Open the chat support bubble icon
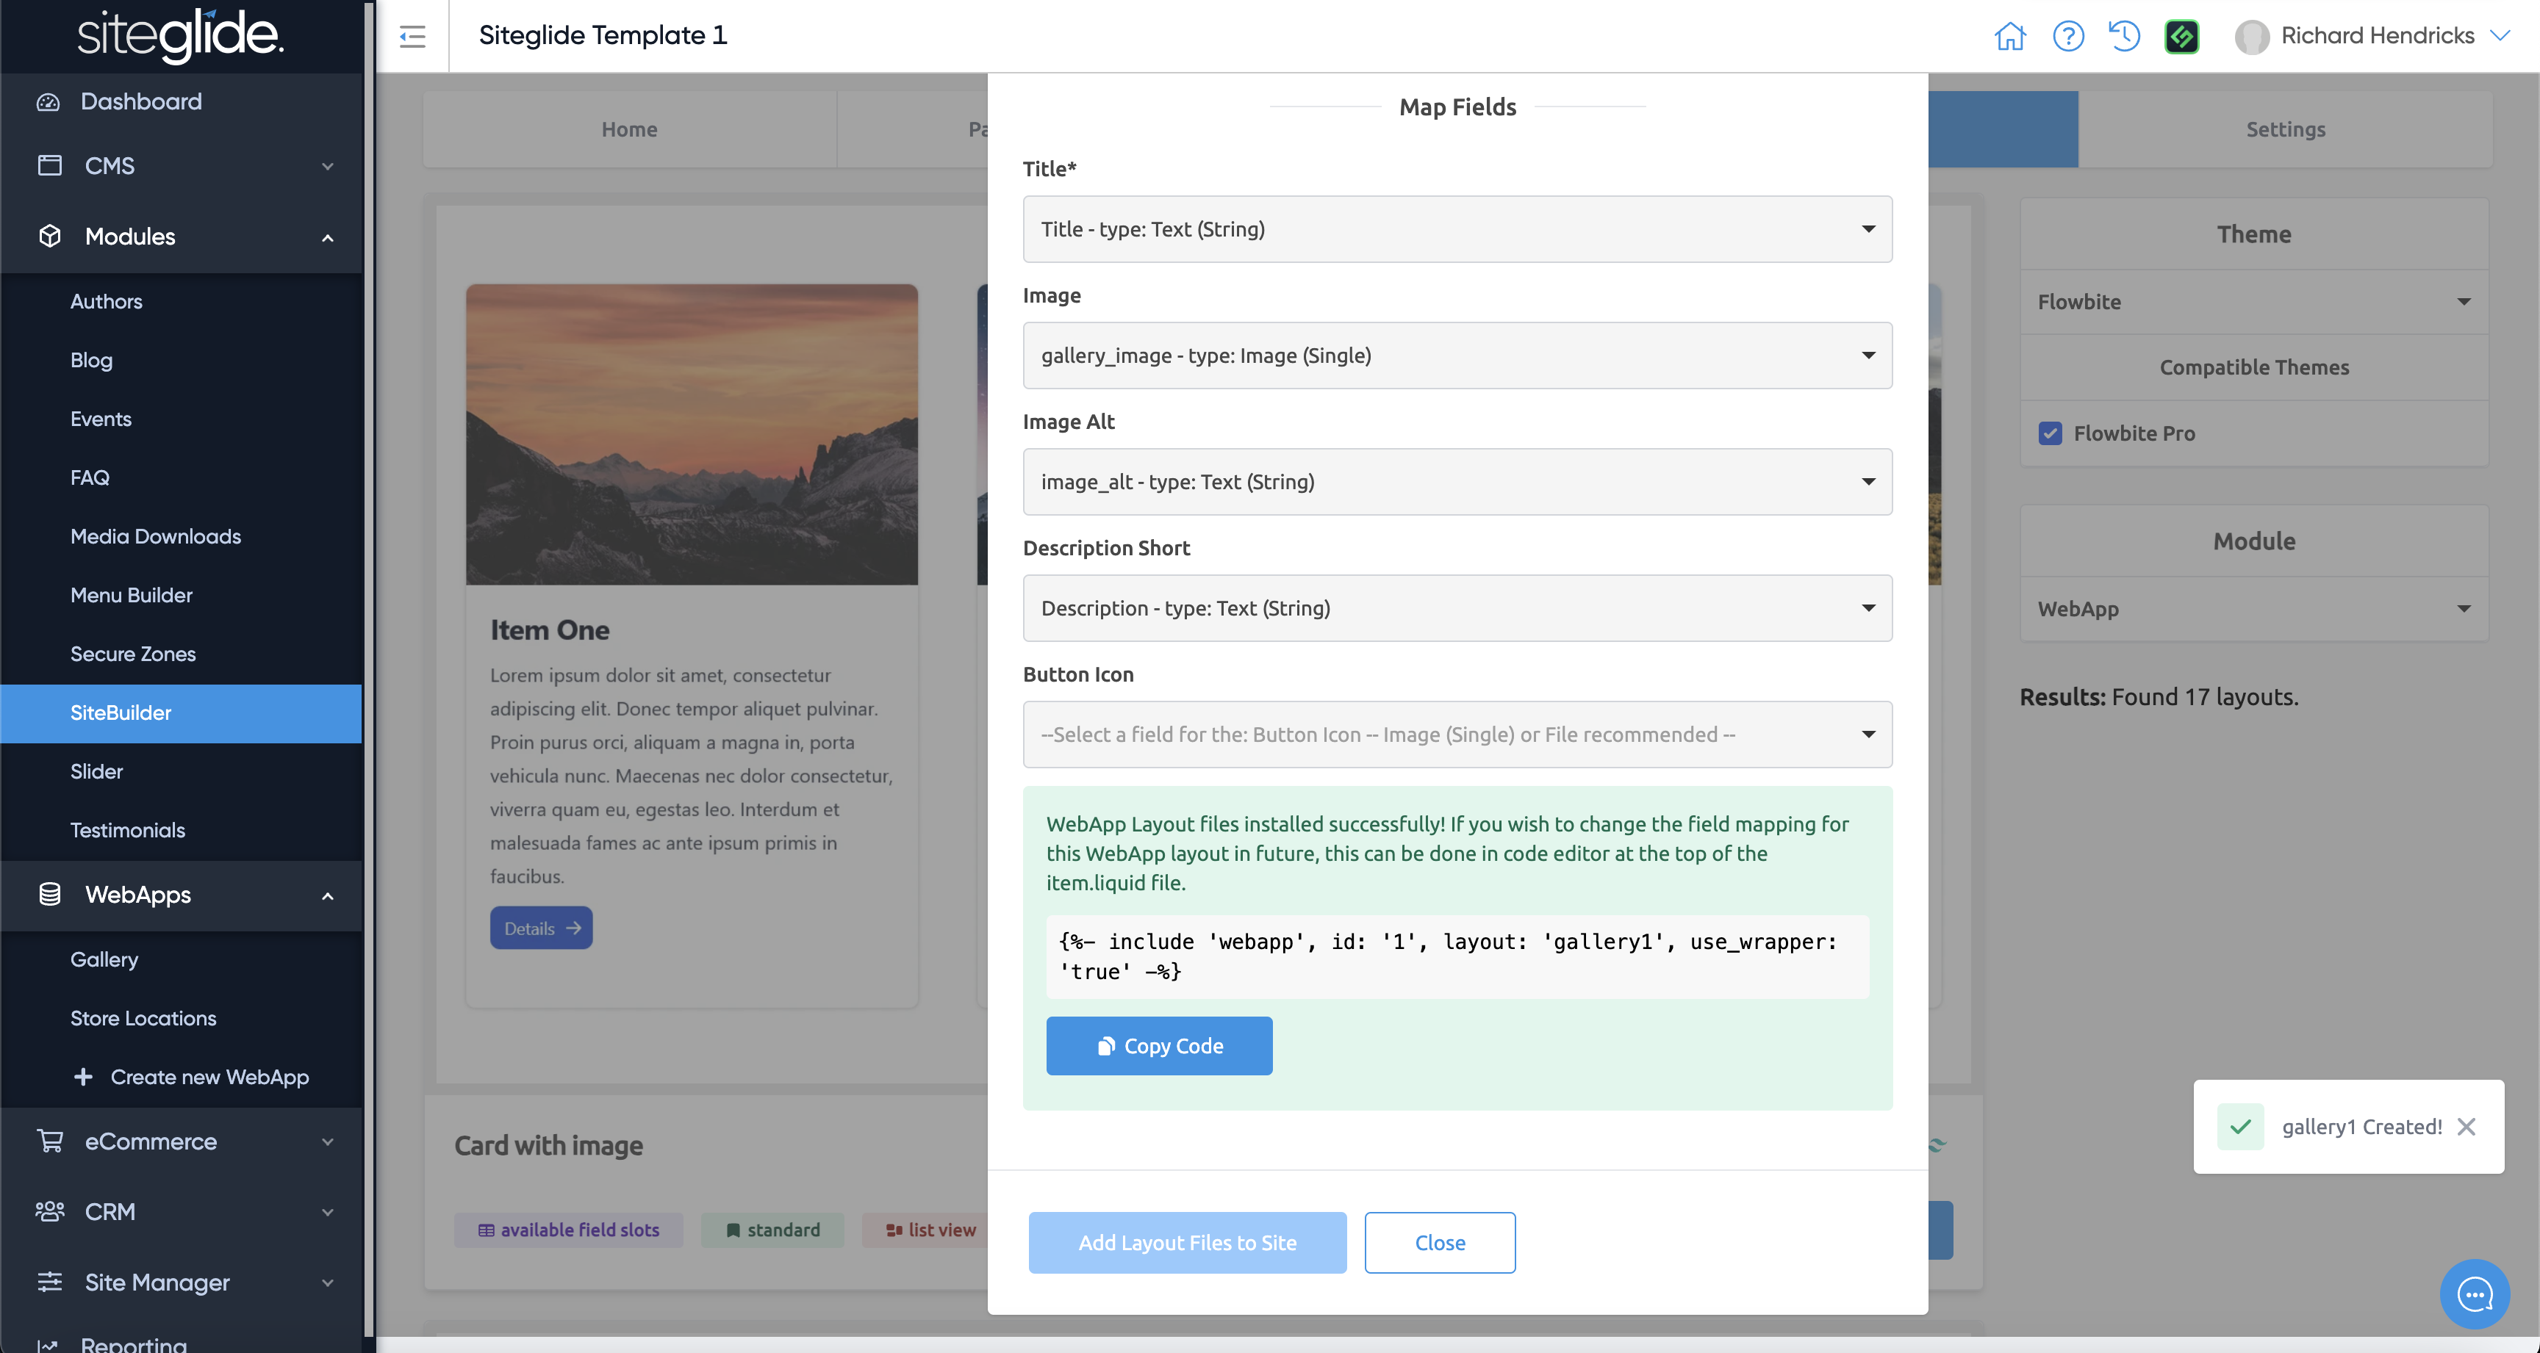Screen dimensions: 2540x1353 (x=2474, y=1294)
